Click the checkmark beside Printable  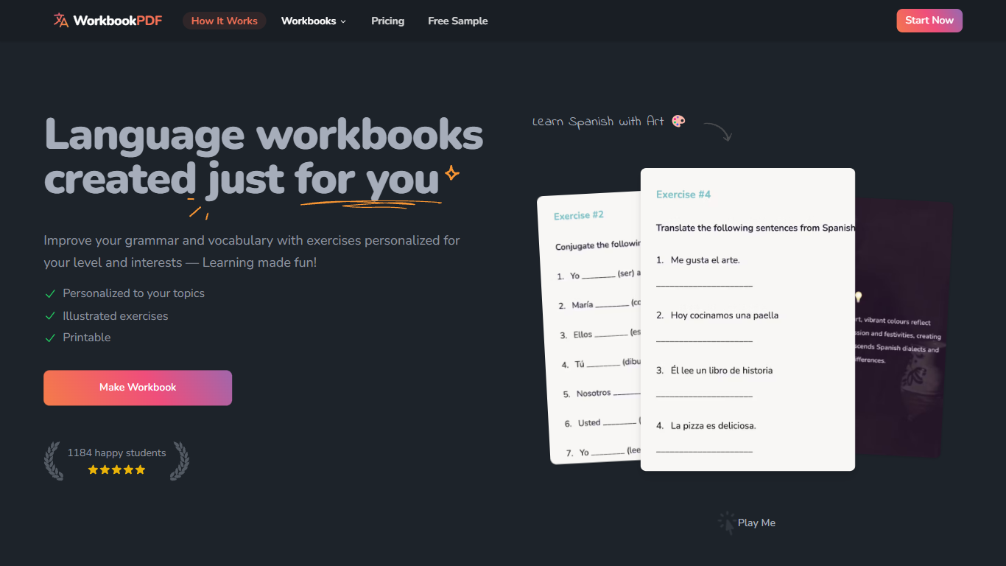[x=50, y=338]
